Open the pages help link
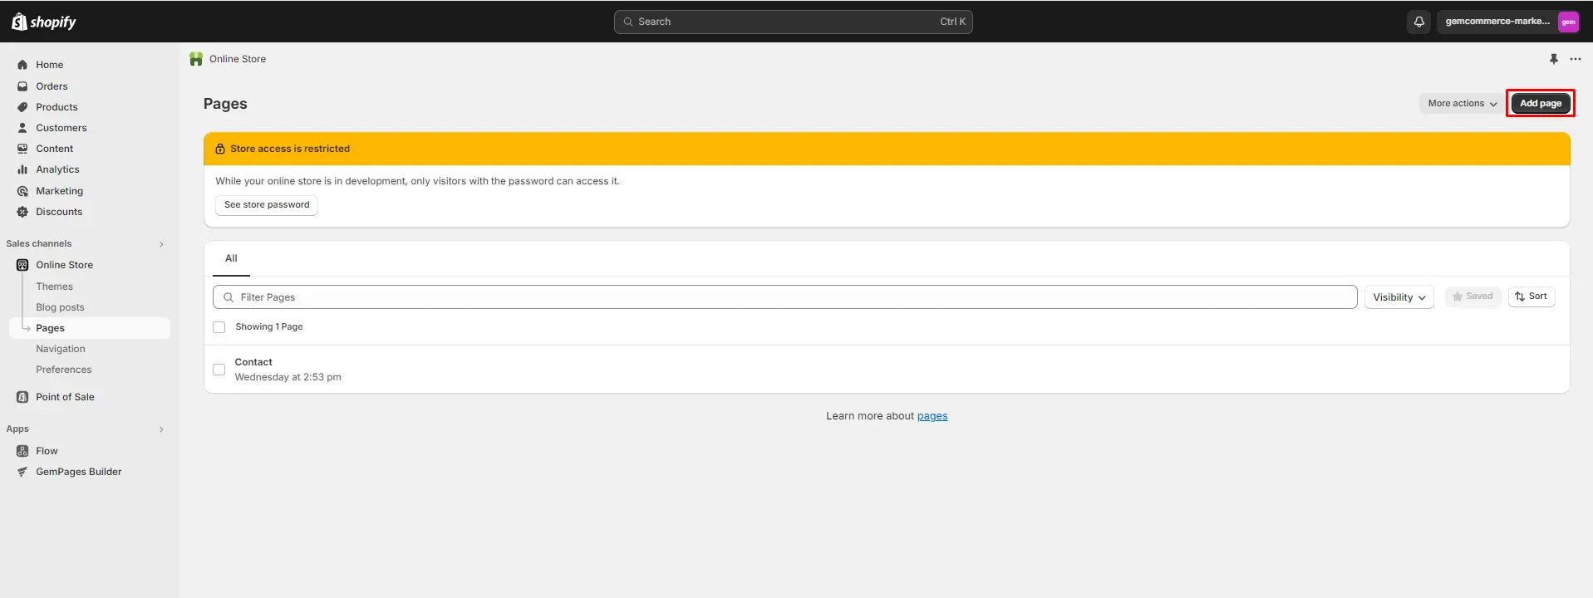Viewport: 1593px width, 598px height. pyautogui.click(x=932, y=416)
